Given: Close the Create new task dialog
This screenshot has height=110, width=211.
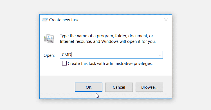Looking at the screenshot, I should pyautogui.click(x=166, y=20).
